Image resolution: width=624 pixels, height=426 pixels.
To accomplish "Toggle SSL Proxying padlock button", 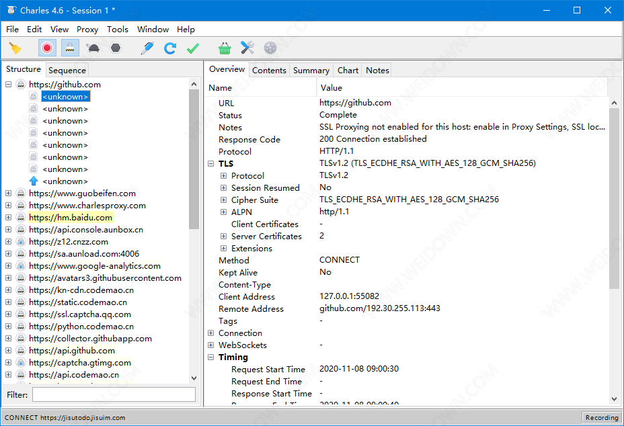I will (70, 48).
